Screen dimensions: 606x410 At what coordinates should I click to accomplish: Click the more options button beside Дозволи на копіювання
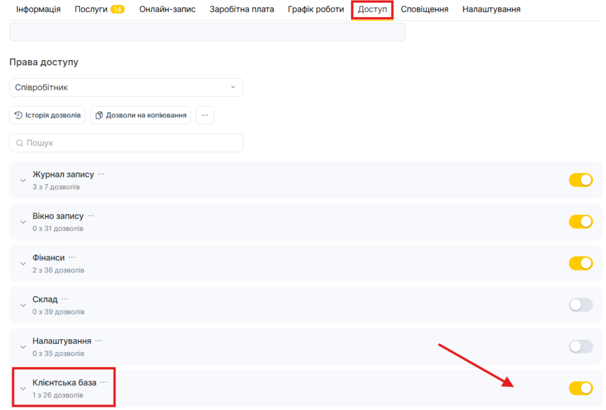[x=205, y=115]
